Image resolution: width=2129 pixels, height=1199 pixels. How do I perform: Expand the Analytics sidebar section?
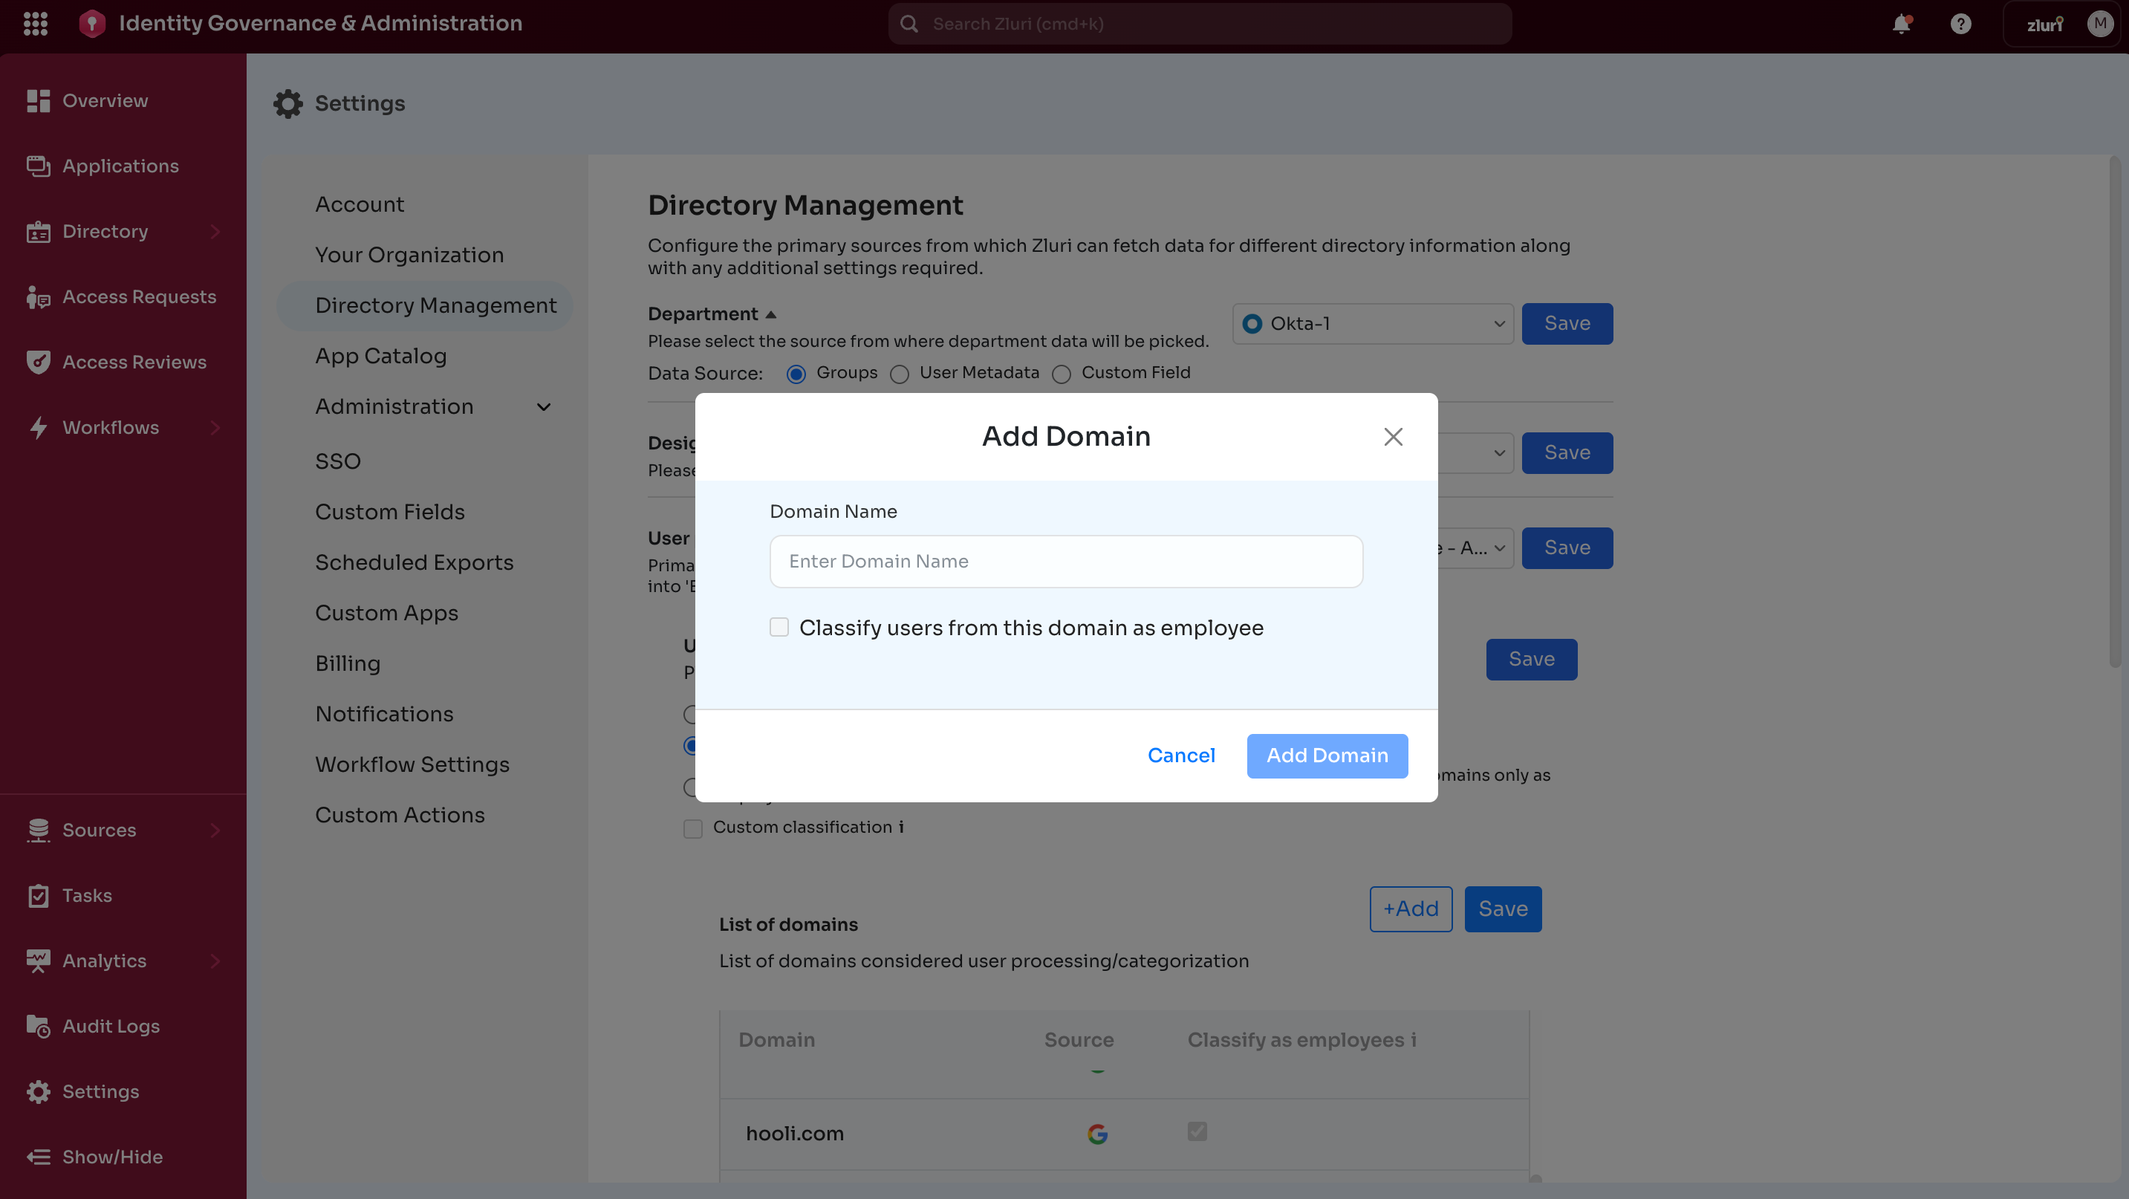(x=214, y=961)
